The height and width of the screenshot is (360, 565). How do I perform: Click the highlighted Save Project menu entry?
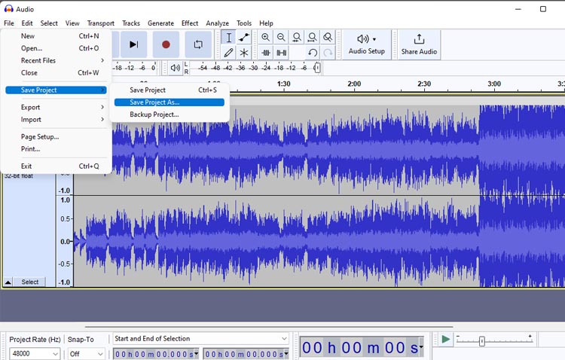56,90
